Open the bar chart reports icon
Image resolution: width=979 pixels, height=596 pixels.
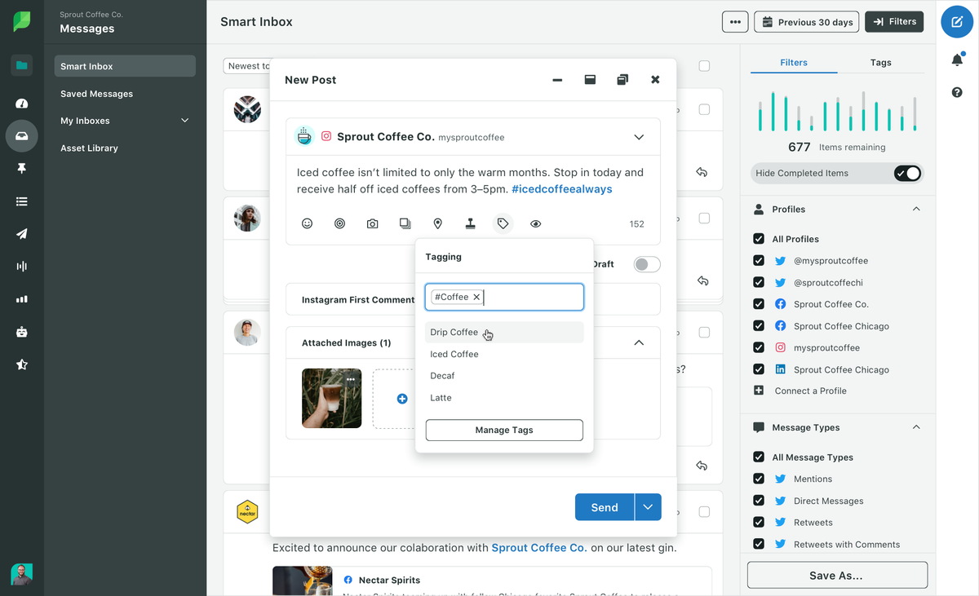coord(22,299)
